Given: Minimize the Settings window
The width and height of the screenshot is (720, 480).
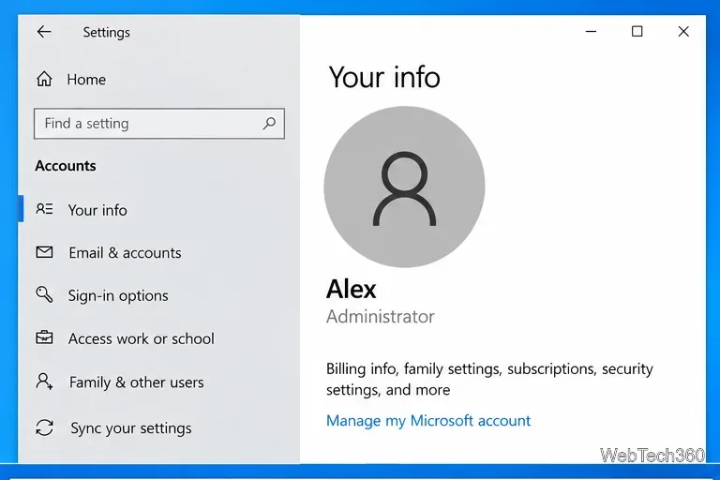Looking at the screenshot, I should pos(591,32).
